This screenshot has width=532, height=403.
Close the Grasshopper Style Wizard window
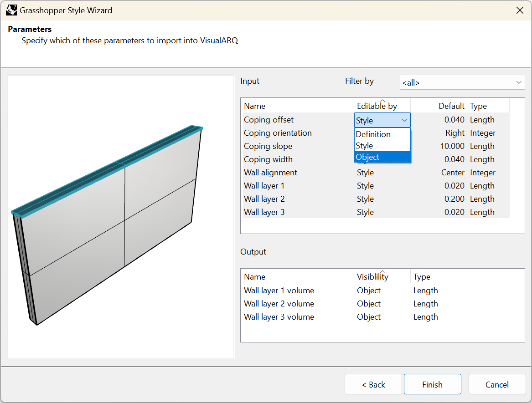pyautogui.click(x=519, y=10)
